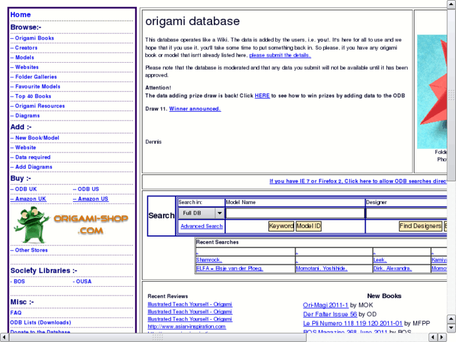Click the Designer input field
The image size is (456, 342).
pos(406,213)
